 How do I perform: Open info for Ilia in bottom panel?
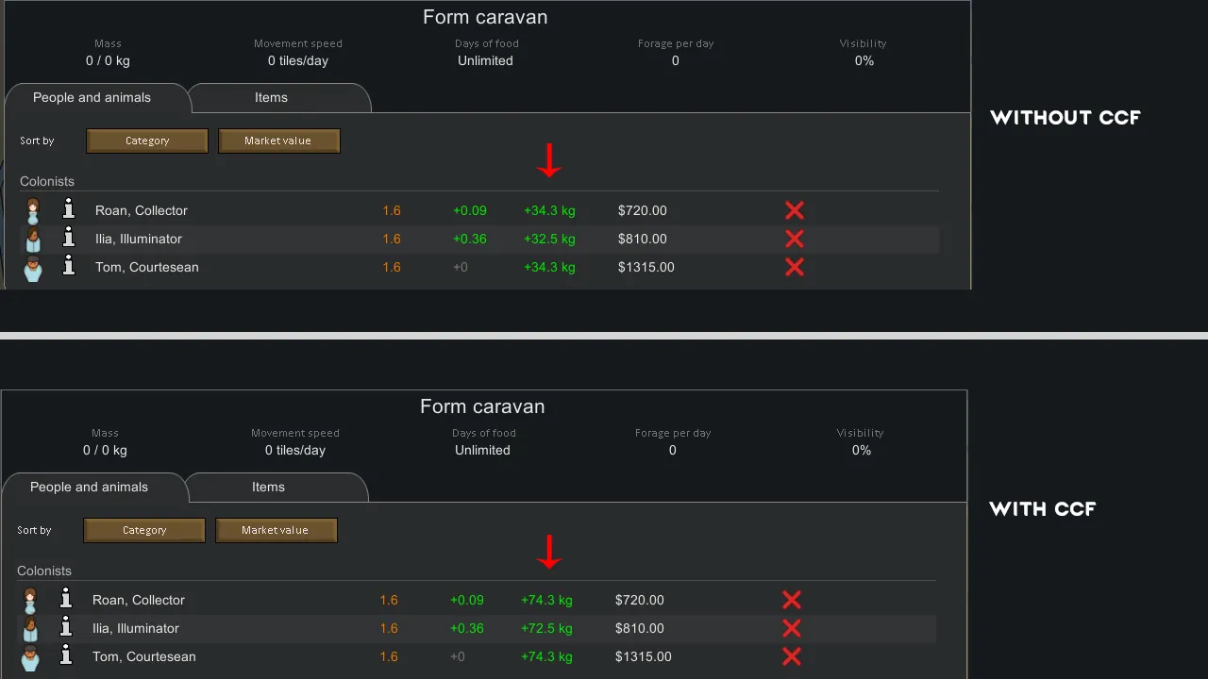pyautogui.click(x=65, y=627)
